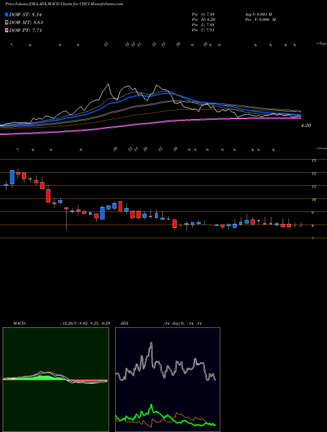Viewport: 327px width, 432px height.
Task: Click the 'MACD:' panel heading
Action: pos(19,323)
